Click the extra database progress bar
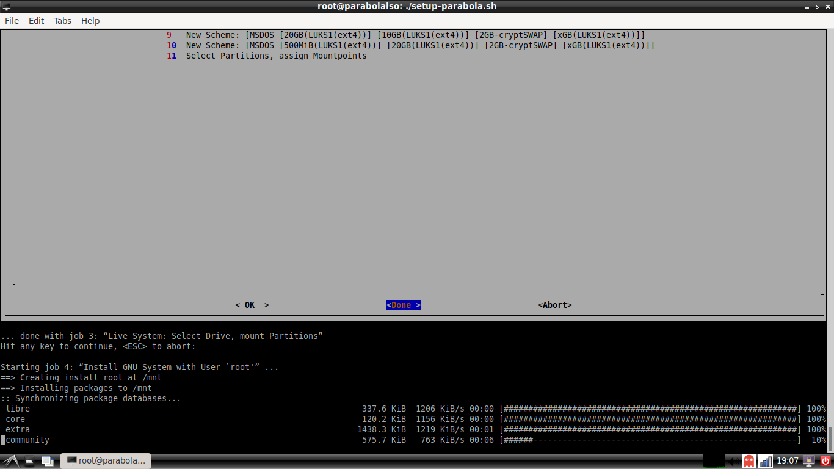 650,429
